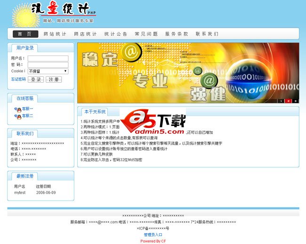View the 服务条款 page
306x244 pixels.
177,34
